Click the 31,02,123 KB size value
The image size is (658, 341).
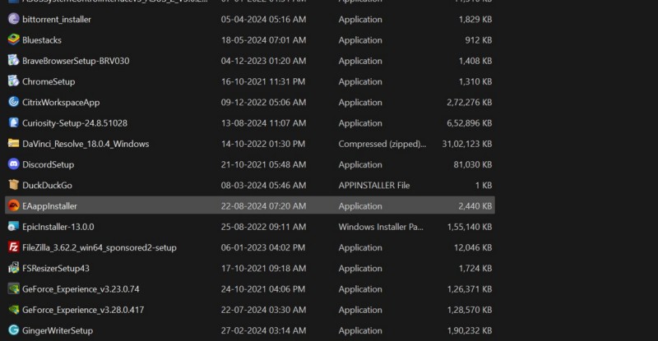466,144
